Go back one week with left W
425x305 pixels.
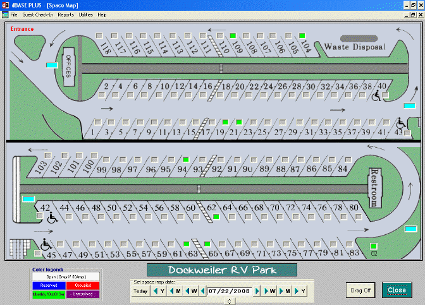coord(191,291)
